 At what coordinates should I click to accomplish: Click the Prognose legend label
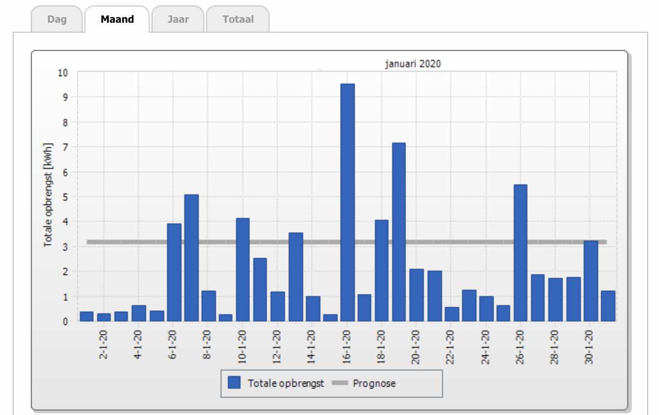pyautogui.click(x=374, y=383)
